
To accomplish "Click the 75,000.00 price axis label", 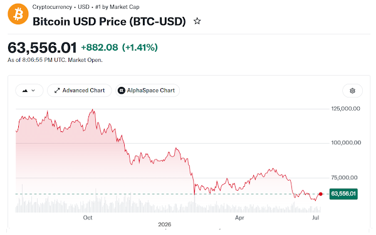I will pos(344,177).
